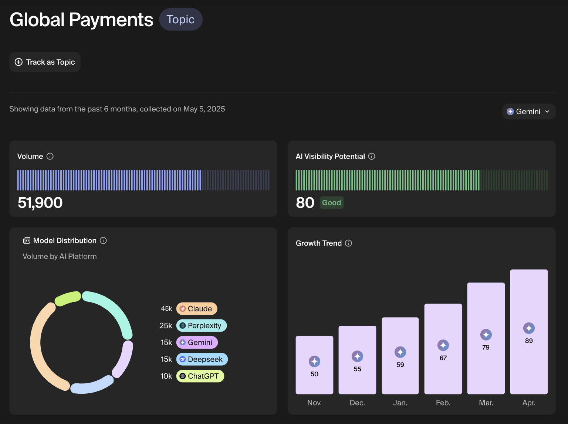
Task: Click the Gemini icon in the April bar
Action: [529, 328]
